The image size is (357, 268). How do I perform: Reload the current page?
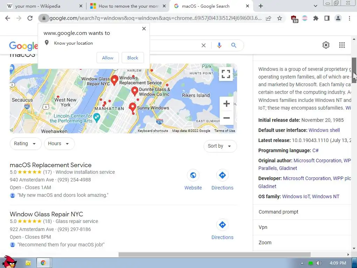(x=30, y=18)
